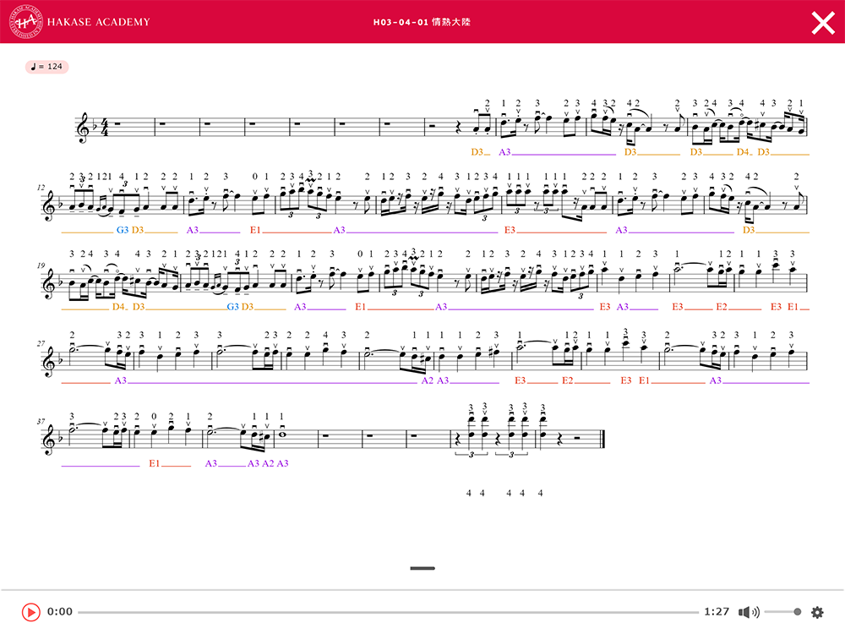This screenshot has width=845, height=634.
Task: Click the orange D4 label in first line
Action: [743, 152]
